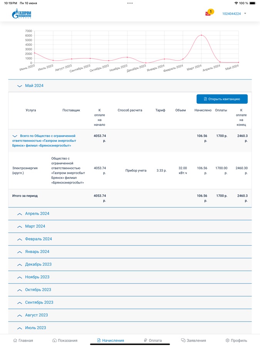Click the Открыть квитанцию button
Image resolution: width=260 pixels, height=347 pixels.
point(222,99)
